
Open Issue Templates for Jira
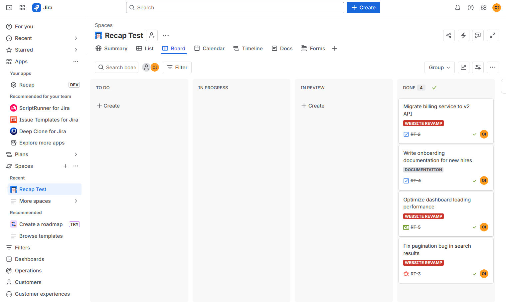click(x=45, y=120)
